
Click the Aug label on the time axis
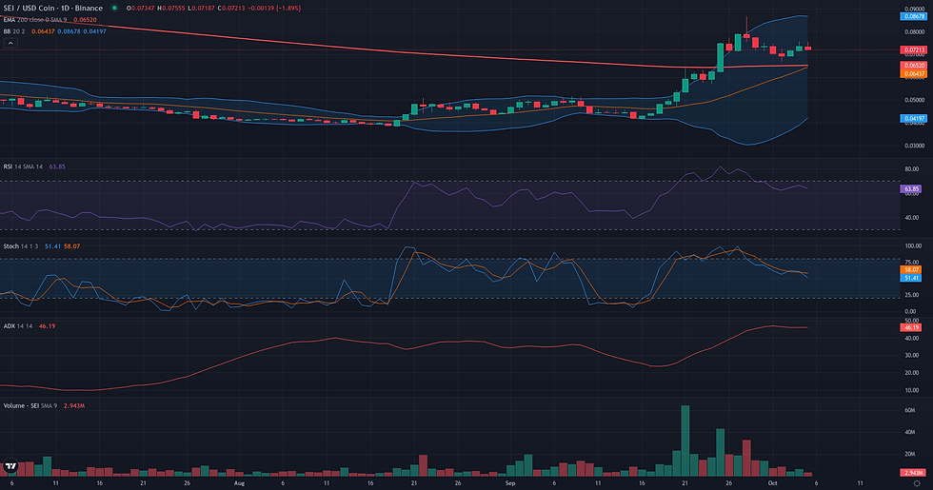point(239,483)
